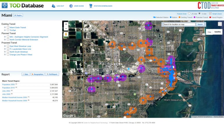Pick the Street View pegman icon

(66, 34)
